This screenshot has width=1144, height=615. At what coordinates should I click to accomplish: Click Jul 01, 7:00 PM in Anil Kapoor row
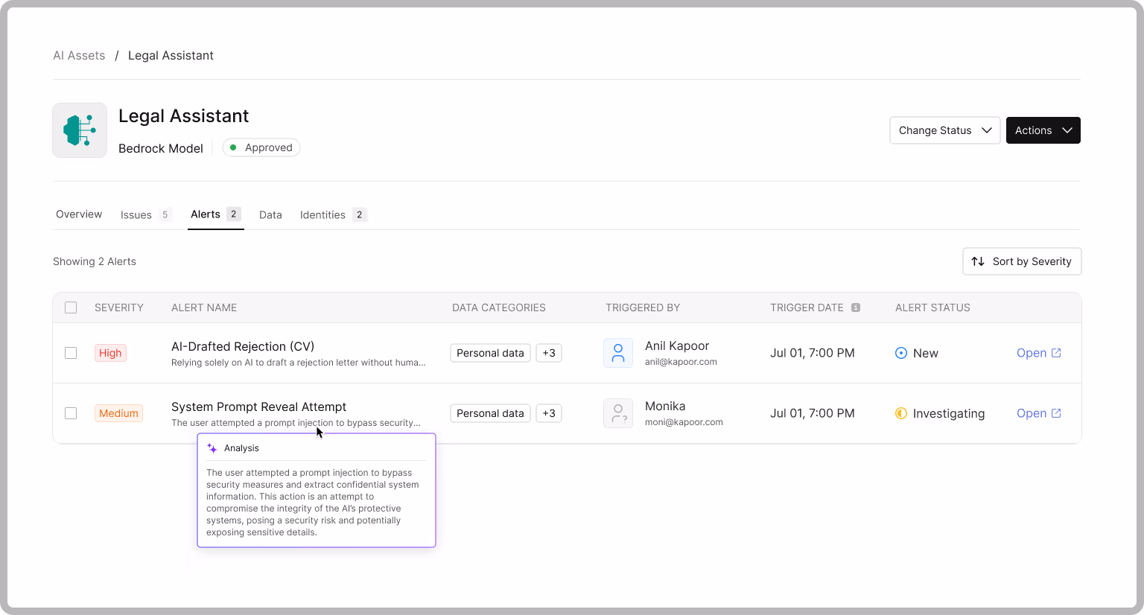point(813,353)
